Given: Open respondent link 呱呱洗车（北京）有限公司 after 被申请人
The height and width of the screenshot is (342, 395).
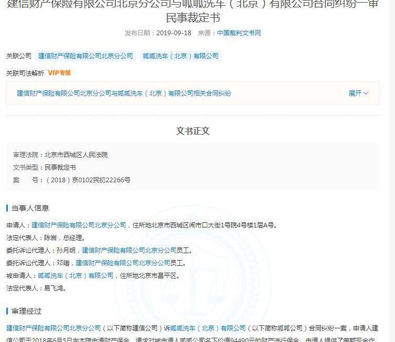Looking at the screenshot, I should click(x=76, y=275).
